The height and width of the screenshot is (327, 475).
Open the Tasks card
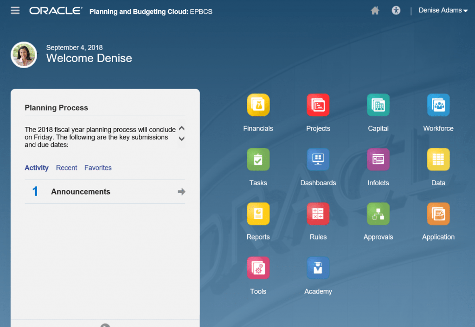pos(258,159)
